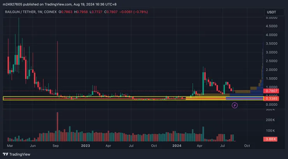Screen dimensions: 288x159
Task: Click the change value −0.0061 (−0.78%)
Action: point(133,12)
